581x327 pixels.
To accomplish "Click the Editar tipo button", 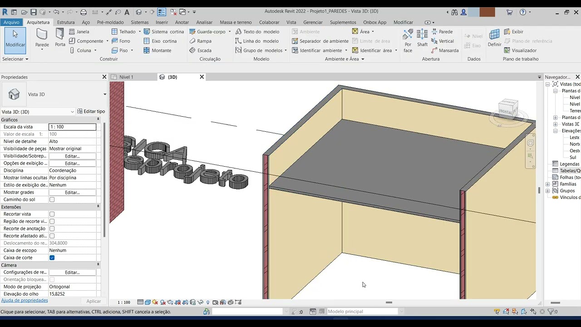I will [91, 111].
